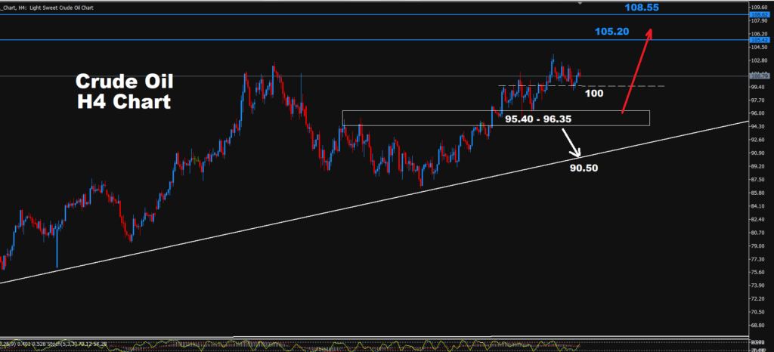Select the blue horizontal line at 105.20
Screen dimensions: 774x352
click(x=374, y=40)
